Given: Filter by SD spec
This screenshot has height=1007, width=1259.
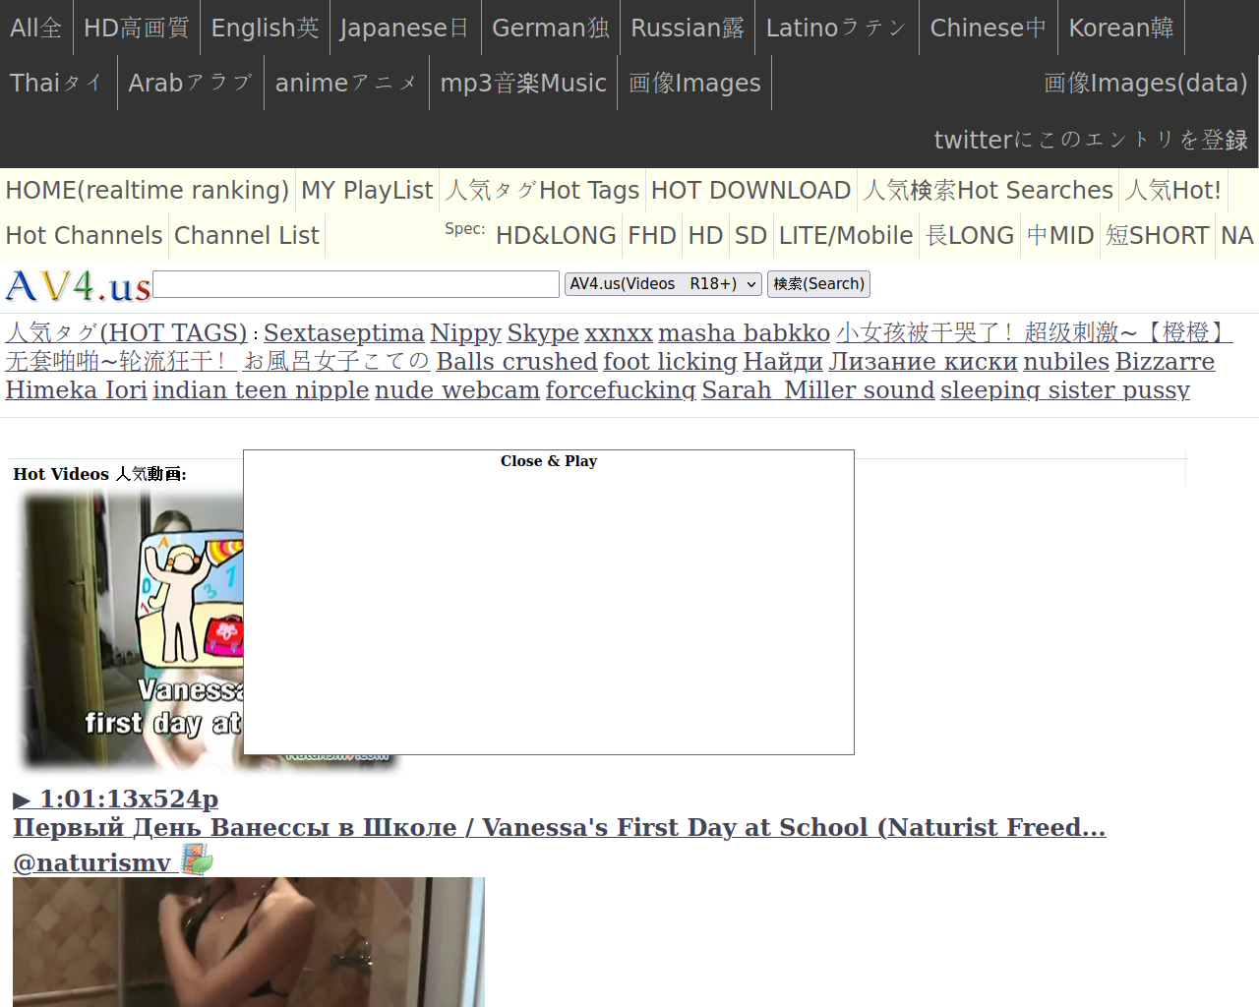Looking at the screenshot, I should (x=751, y=235).
